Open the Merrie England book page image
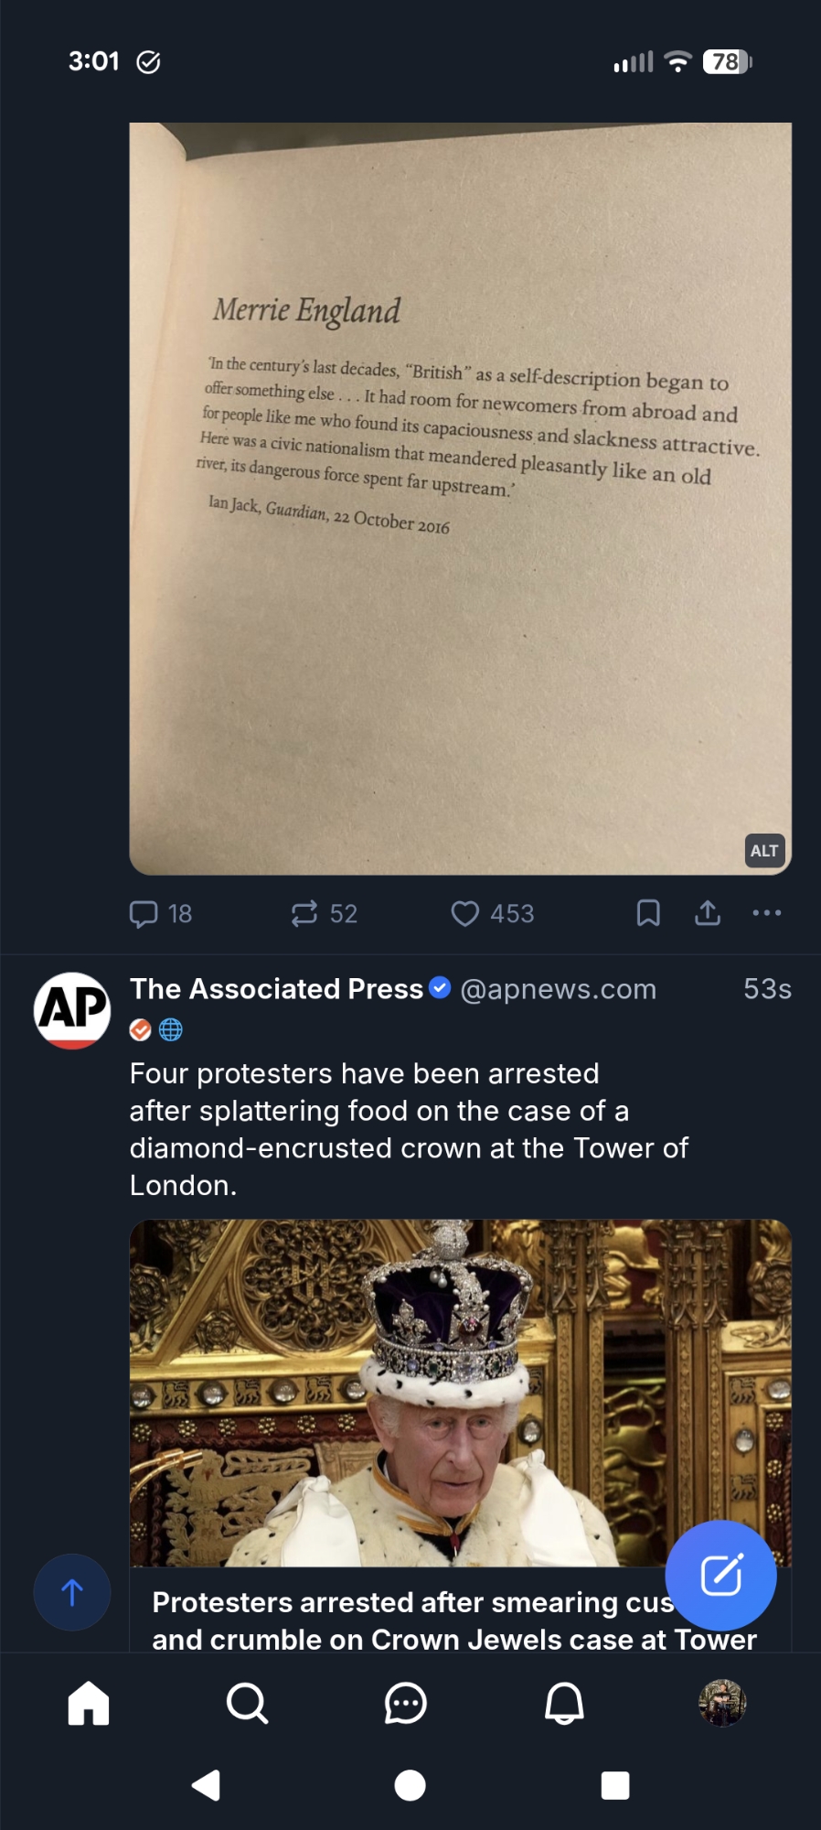Image resolution: width=821 pixels, height=1830 pixels. pyautogui.click(x=460, y=499)
